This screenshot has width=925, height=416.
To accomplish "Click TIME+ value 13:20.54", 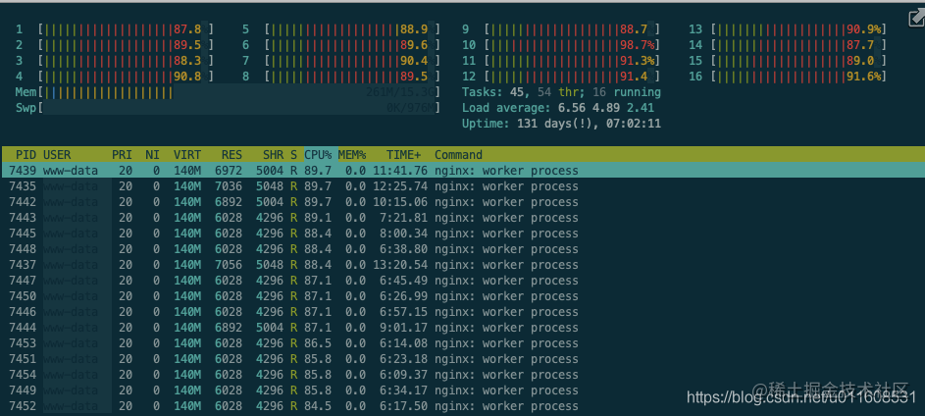I will pyautogui.click(x=400, y=265).
